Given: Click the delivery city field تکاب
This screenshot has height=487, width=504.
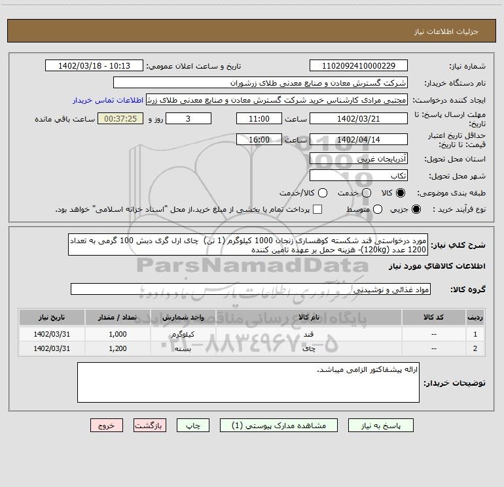Looking at the screenshot, I should [x=359, y=176].
